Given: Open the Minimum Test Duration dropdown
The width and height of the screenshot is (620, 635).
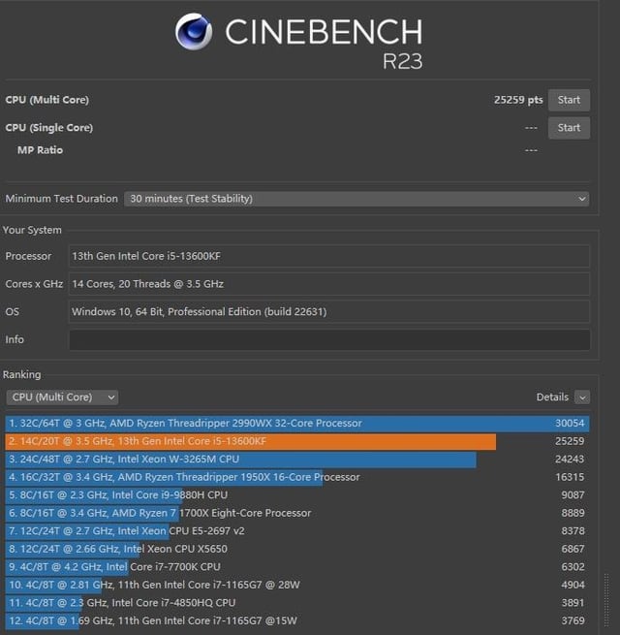Looking at the screenshot, I should click(356, 199).
